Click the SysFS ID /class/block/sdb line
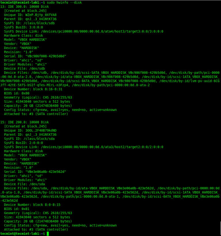The height and width of the screenshot is (236, 221). tap(29, 23)
